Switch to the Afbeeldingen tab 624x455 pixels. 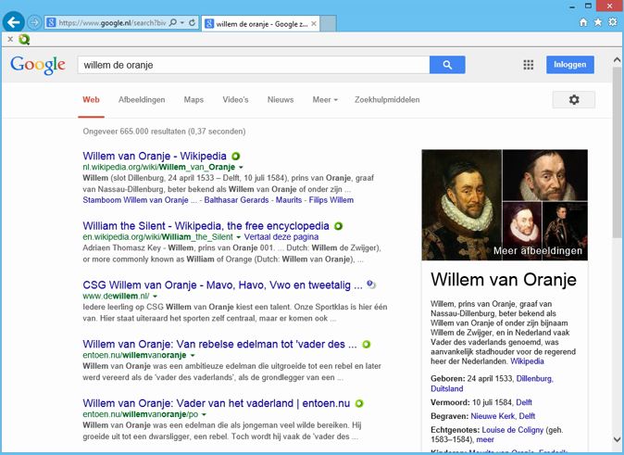click(x=142, y=99)
